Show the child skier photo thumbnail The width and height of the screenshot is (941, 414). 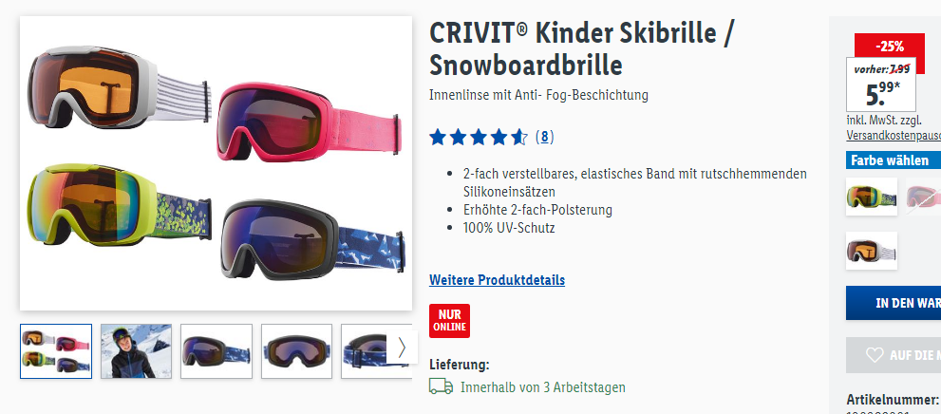click(136, 351)
